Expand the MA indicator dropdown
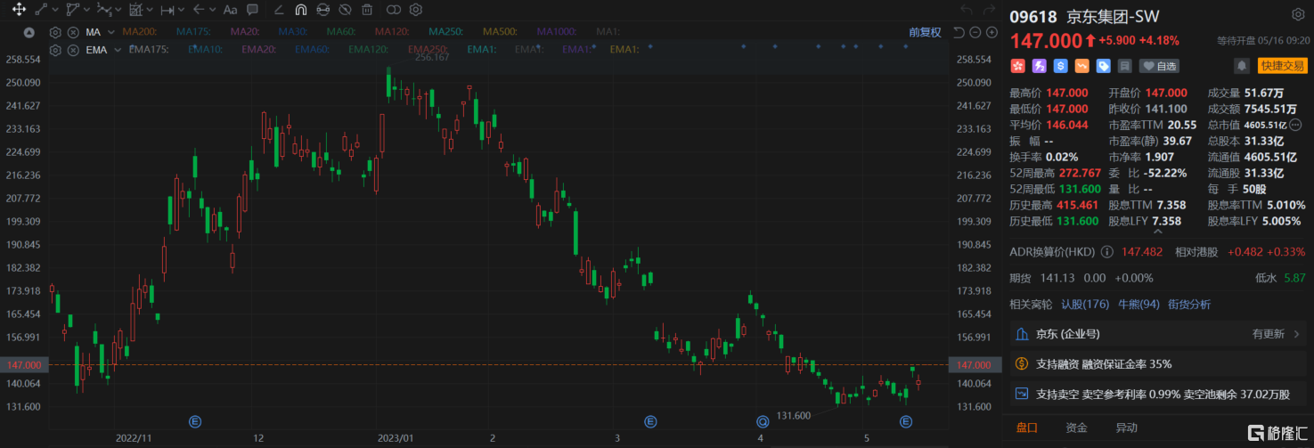Screen dimensions: 1314x448 click(112, 32)
